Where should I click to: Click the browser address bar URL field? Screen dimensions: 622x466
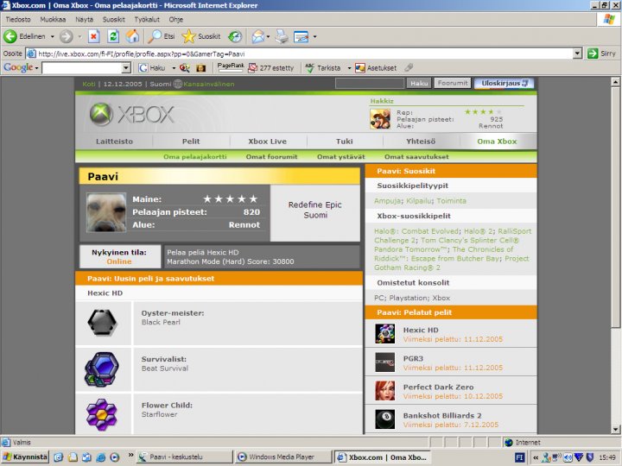[x=300, y=54]
